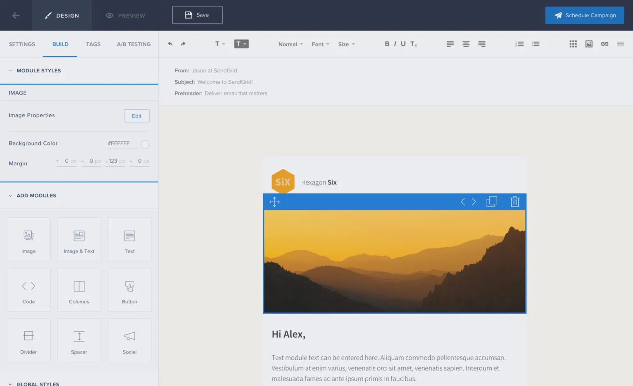Screen dimensions: 633x386
Task: Delete the image module using the trash icon
Action: click(515, 202)
